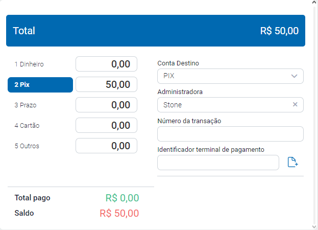
Task: Focus the Pix amount field showing 50,00
Action: [106, 85]
